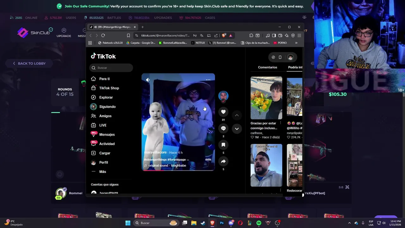
Task: Expand video description with más link
Action: click(x=208, y=159)
